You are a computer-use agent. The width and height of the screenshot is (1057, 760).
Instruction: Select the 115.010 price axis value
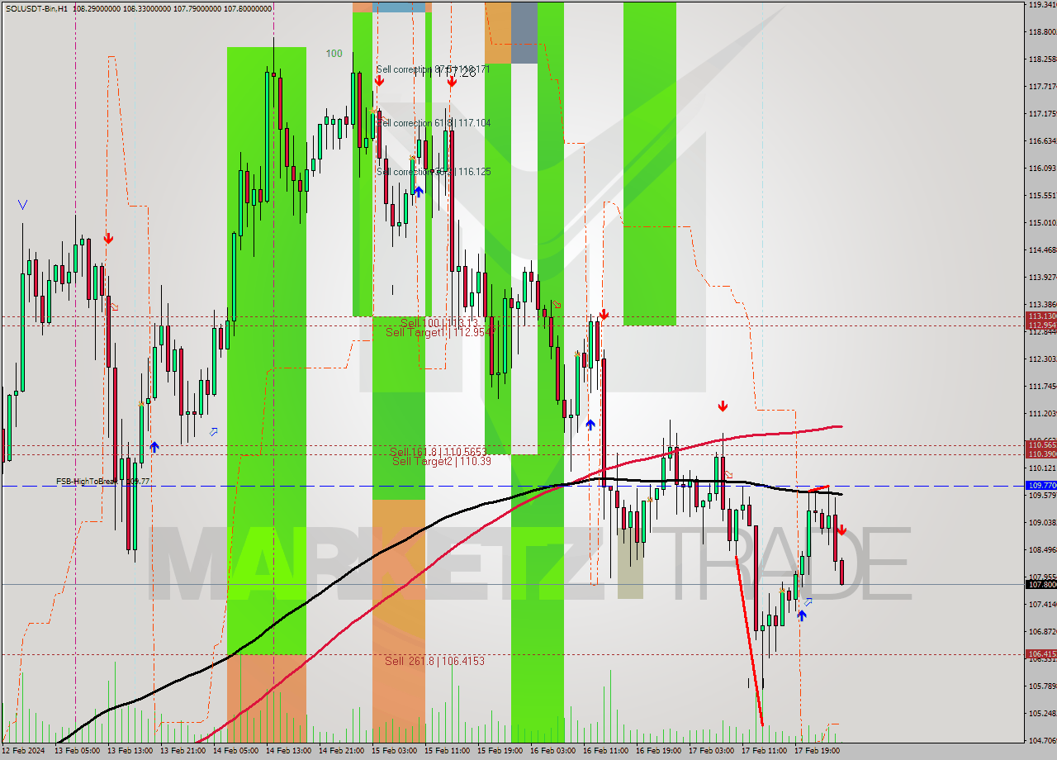(1042, 222)
